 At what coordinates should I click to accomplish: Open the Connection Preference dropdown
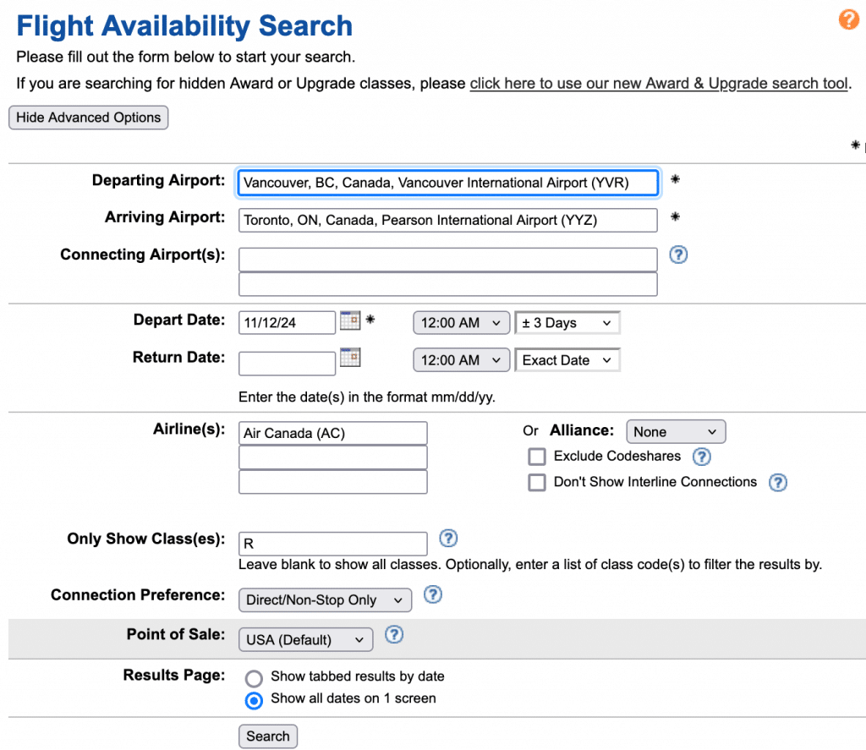(x=325, y=599)
